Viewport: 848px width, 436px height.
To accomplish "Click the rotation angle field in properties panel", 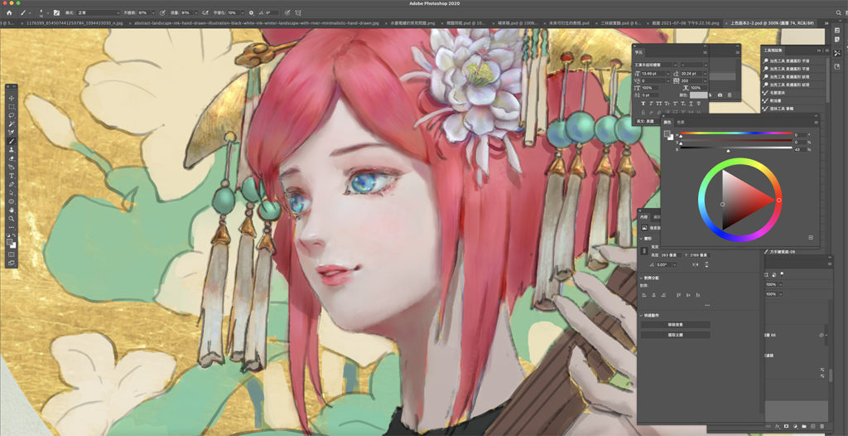I will coord(665,265).
